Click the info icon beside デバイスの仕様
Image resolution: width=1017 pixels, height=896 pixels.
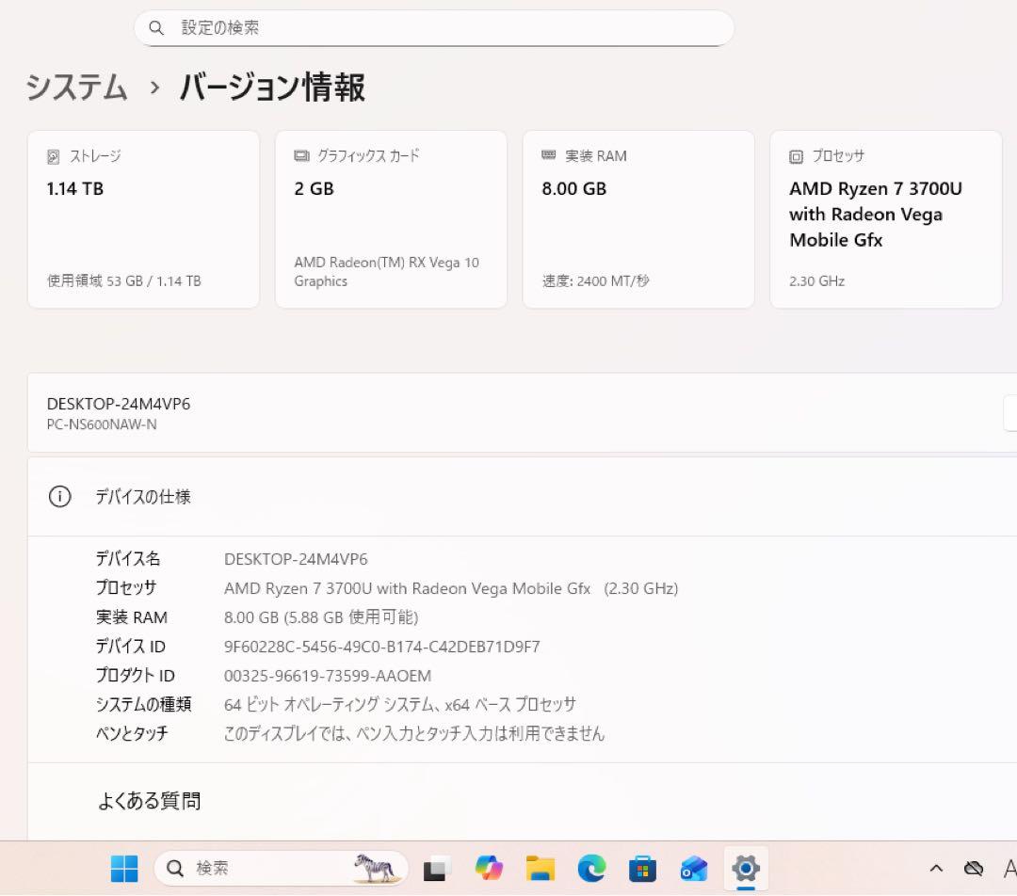(x=59, y=496)
